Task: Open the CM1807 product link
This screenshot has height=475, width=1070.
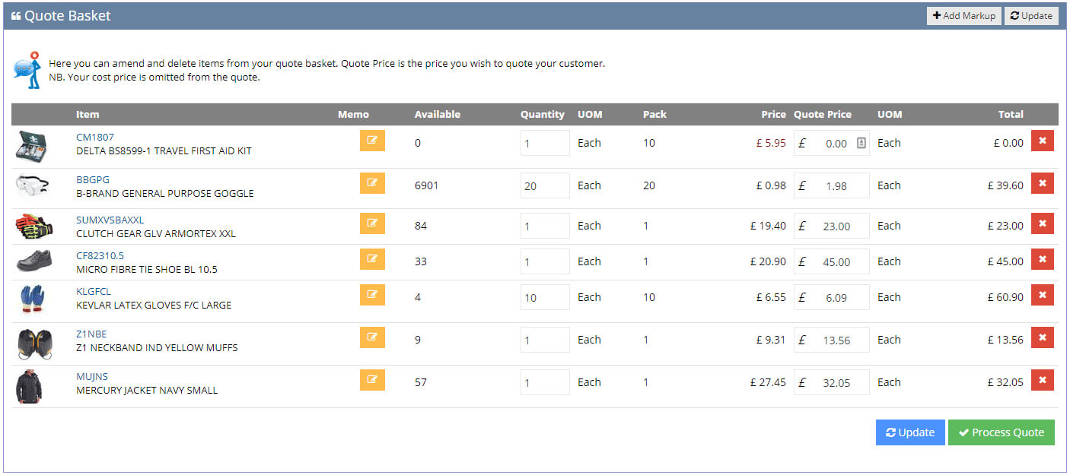Action: coord(95,138)
